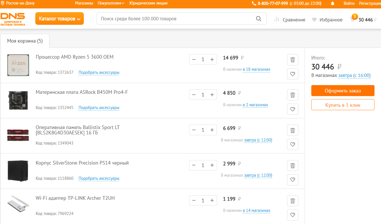This screenshot has height=224, width=381.
Task: Open the Магазины menu item
Action: point(84,3)
